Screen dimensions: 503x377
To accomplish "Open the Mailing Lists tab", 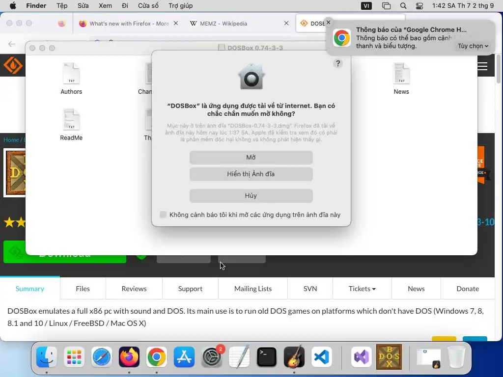I will [x=253, y=289].
